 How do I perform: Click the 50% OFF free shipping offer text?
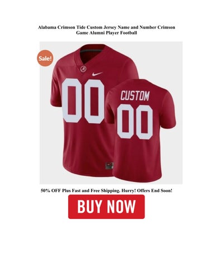[107, 190]
